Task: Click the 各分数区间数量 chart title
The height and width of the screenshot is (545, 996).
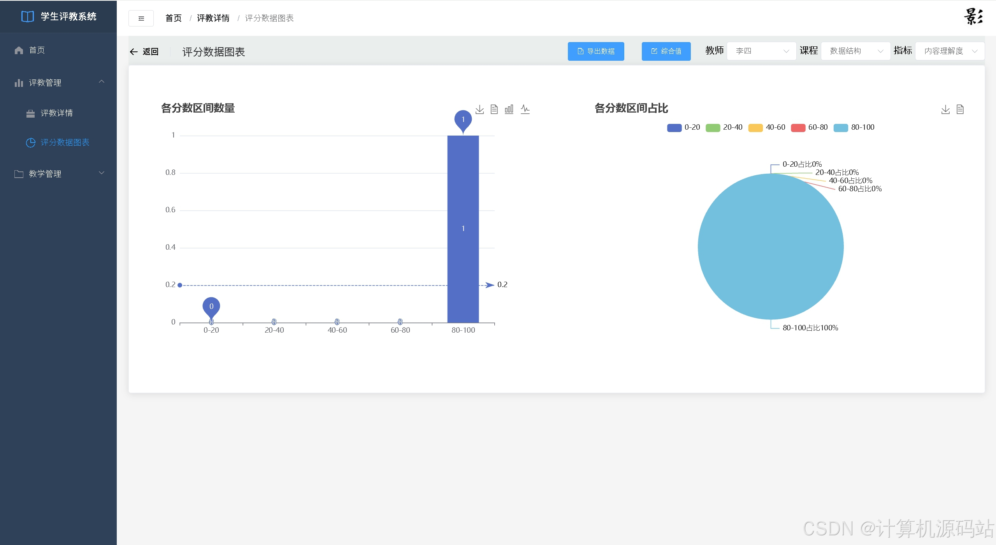Action: (x=198, y=108)
